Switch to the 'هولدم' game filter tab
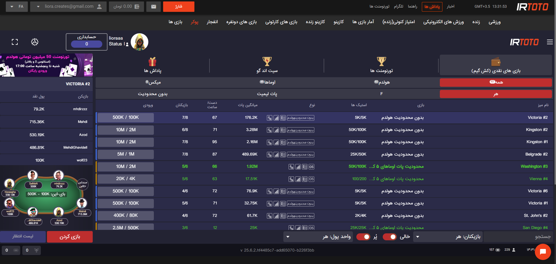This screenshot has width=556, height=264. (381, 82)
